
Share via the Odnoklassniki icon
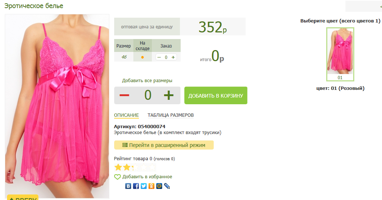click(151, 186)
